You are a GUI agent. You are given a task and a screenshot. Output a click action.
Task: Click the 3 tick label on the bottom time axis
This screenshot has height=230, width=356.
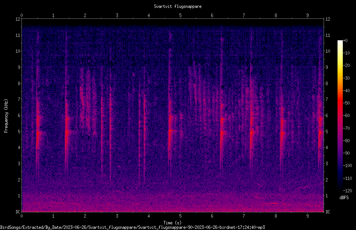coord(117,216)
